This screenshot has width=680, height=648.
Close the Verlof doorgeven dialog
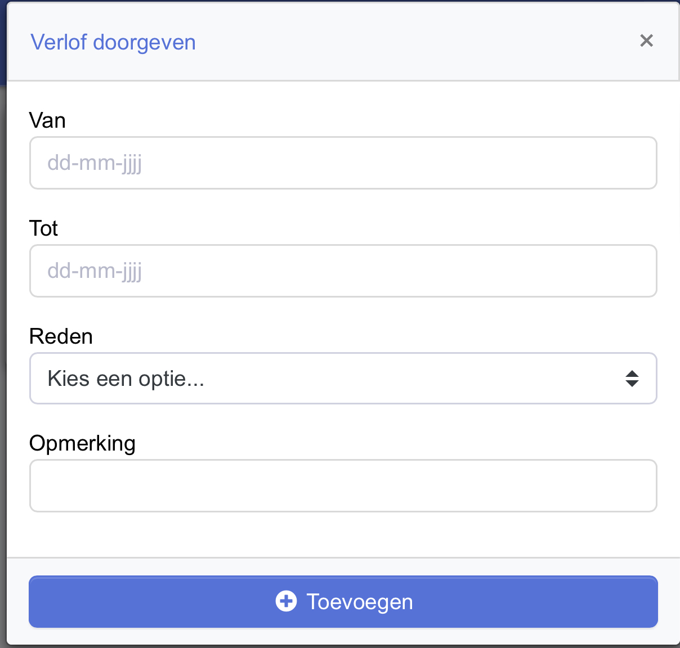coord(646,40)
